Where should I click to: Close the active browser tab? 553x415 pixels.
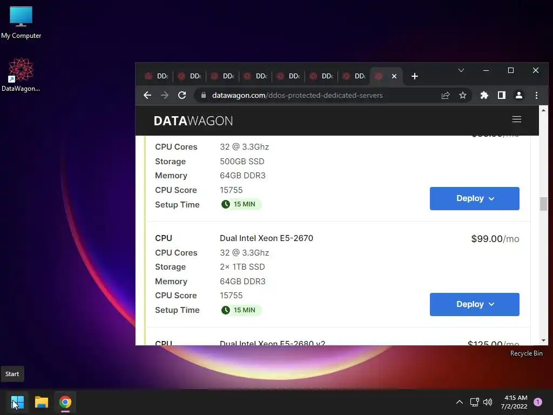tap(394, 76)
